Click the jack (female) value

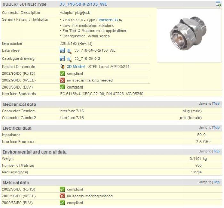pyautogui.click(x=190, y=118)
